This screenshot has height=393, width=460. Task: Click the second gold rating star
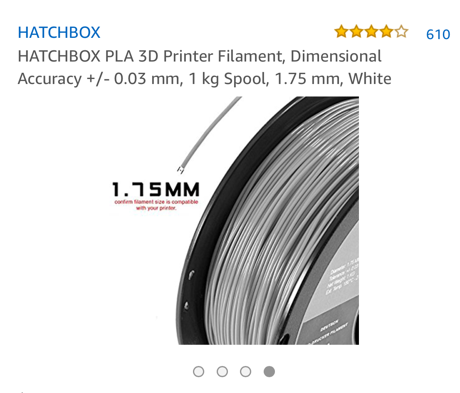tap(356, 31)
